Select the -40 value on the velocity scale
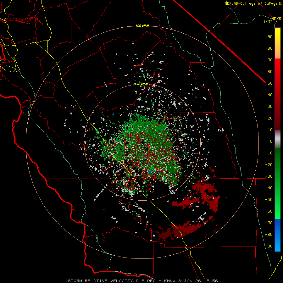283x283 pixels. (x=269, y=188)
